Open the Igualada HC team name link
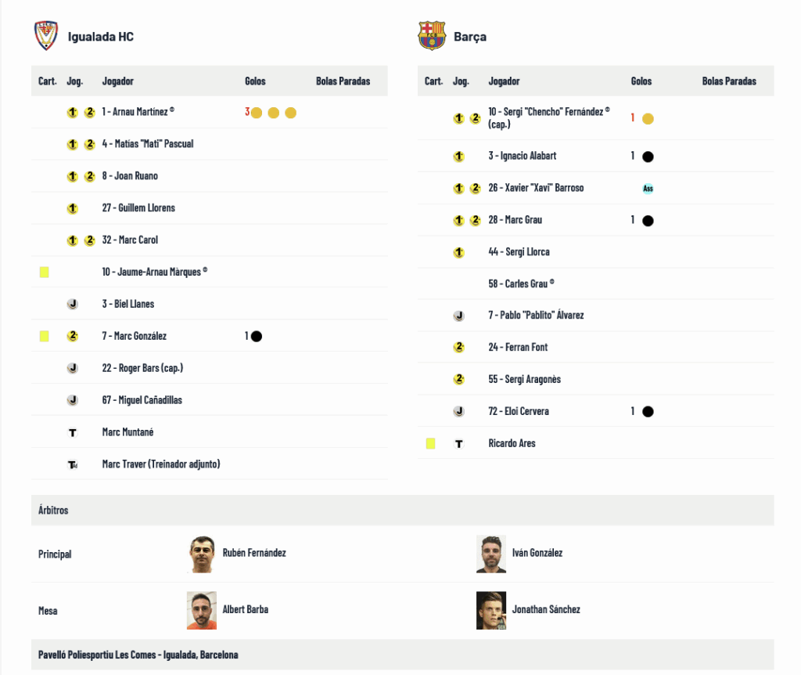 pos(100,37)
